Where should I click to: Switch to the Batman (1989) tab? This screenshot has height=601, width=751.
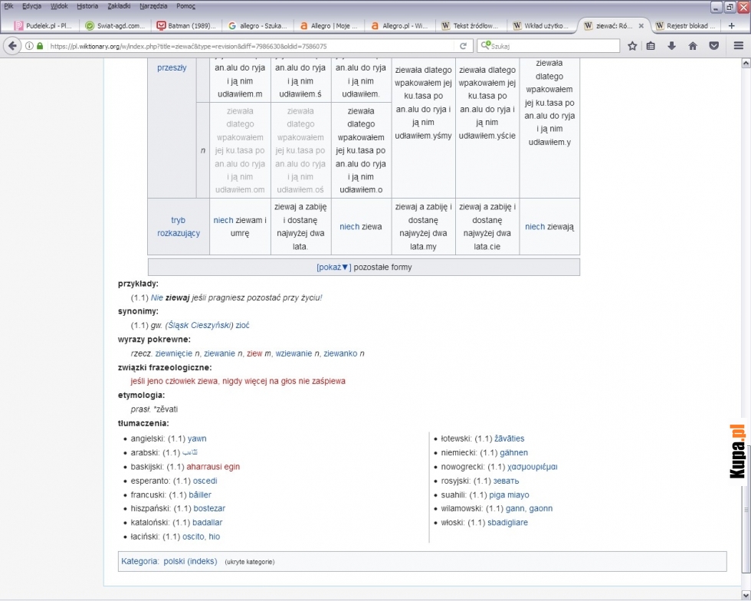pyautogui.click(x=186, y=26)
